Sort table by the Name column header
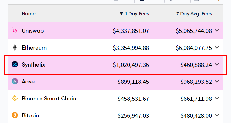The width and height of the screenshot is (231, 123). point(29,14)
